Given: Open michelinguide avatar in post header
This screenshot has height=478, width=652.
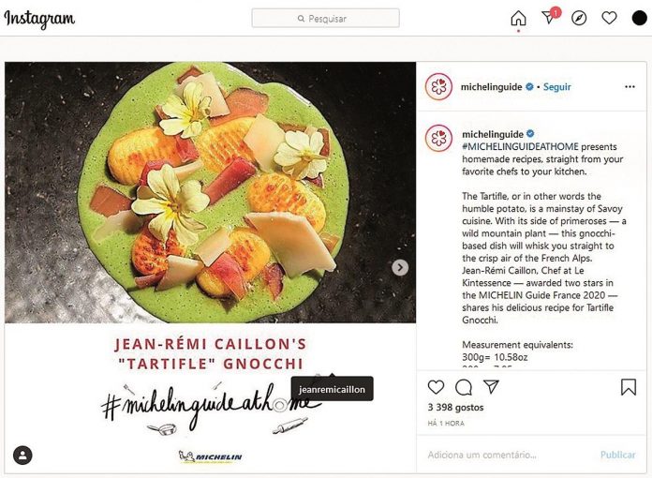Looking at the screenshot, I should pos(438,86).
